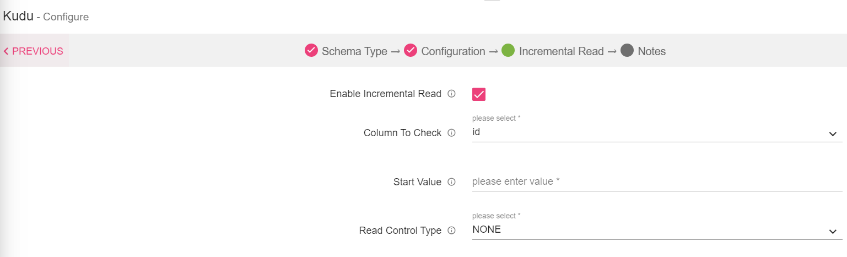Click info icon beside Read Control Type
847x257 pixels.
[x=451, y=231]
